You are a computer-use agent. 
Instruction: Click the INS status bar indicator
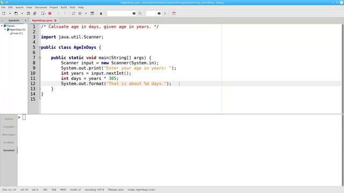(x=45, y=190)
